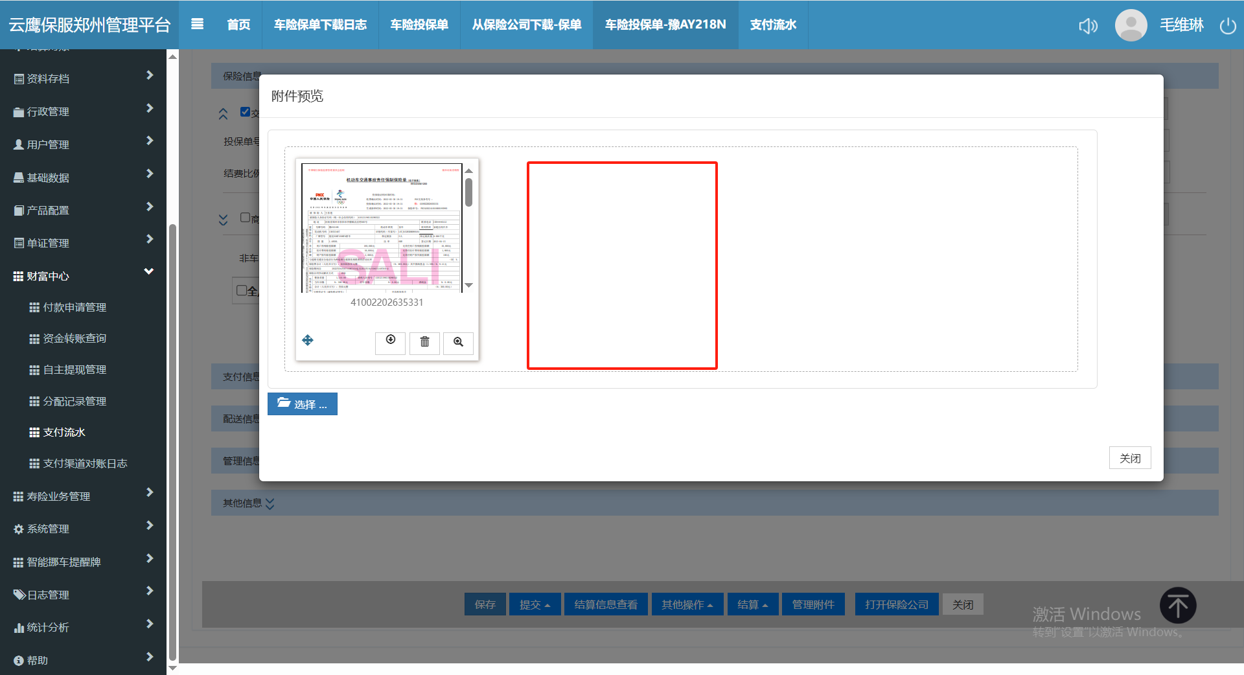Expand 用户管理 using its chevron arrow
Screen dimensions: 1244x675
150,141
